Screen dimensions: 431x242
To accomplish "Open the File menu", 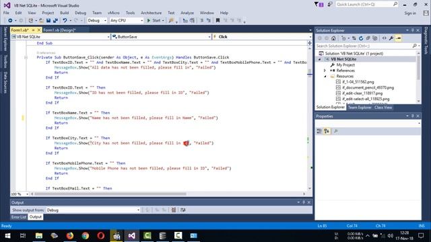I will [x=6, y=13].
